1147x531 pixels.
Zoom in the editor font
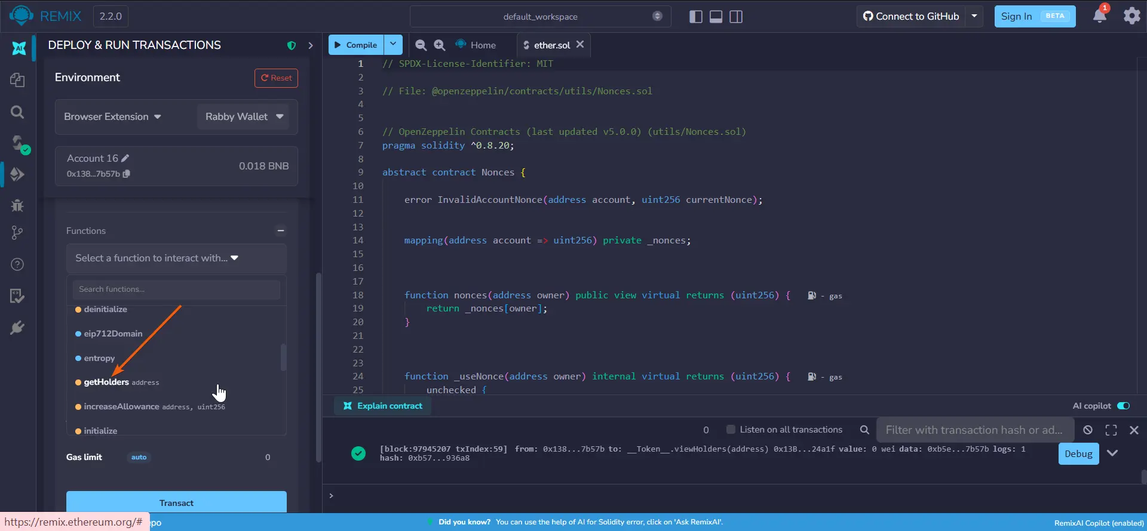click(440, 45)
